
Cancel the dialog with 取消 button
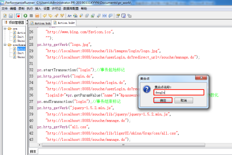point(183,100)
